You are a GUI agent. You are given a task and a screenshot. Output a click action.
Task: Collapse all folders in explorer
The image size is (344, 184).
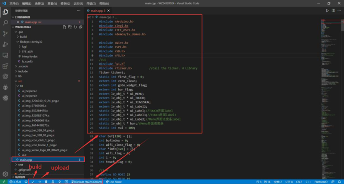pos(80,27)
